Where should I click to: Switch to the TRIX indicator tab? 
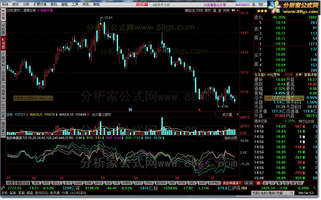(149, 183)
